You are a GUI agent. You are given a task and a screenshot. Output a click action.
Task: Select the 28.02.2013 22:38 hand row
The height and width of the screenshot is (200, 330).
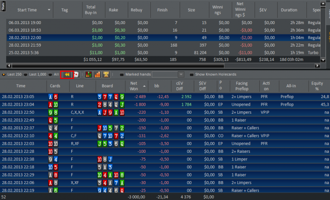point(165,159)
